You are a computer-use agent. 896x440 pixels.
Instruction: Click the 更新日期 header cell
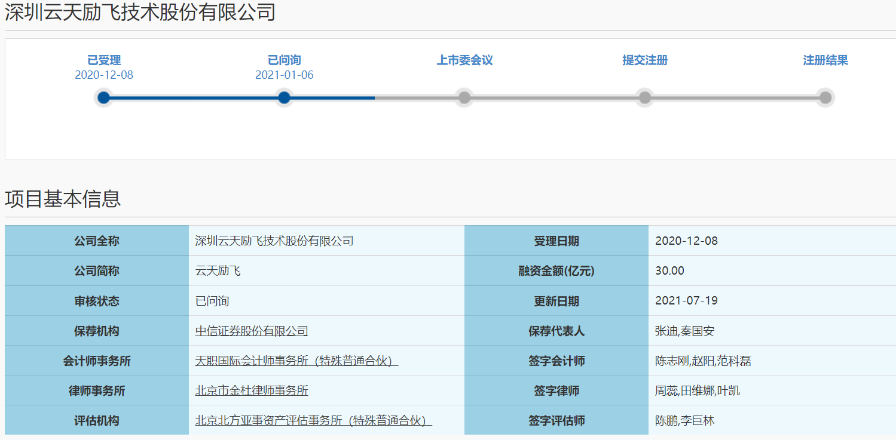(556, 301)
